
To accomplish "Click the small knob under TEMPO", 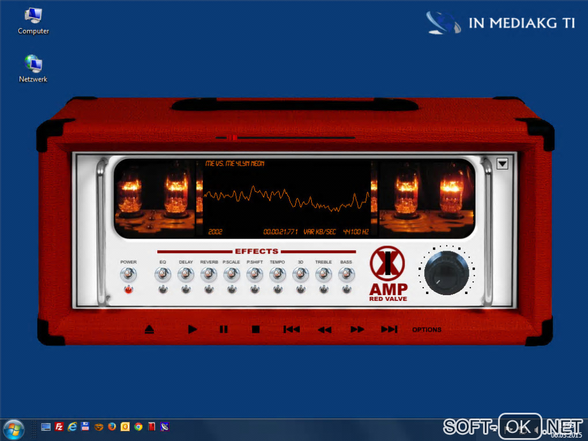I will click(277, 289).
